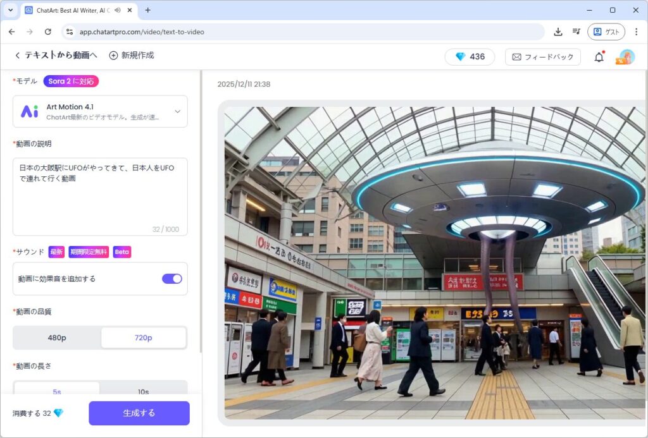Expand the Art Motion 4.1 model dropdown
648x438 pixels.
click(x=177, y=112)
